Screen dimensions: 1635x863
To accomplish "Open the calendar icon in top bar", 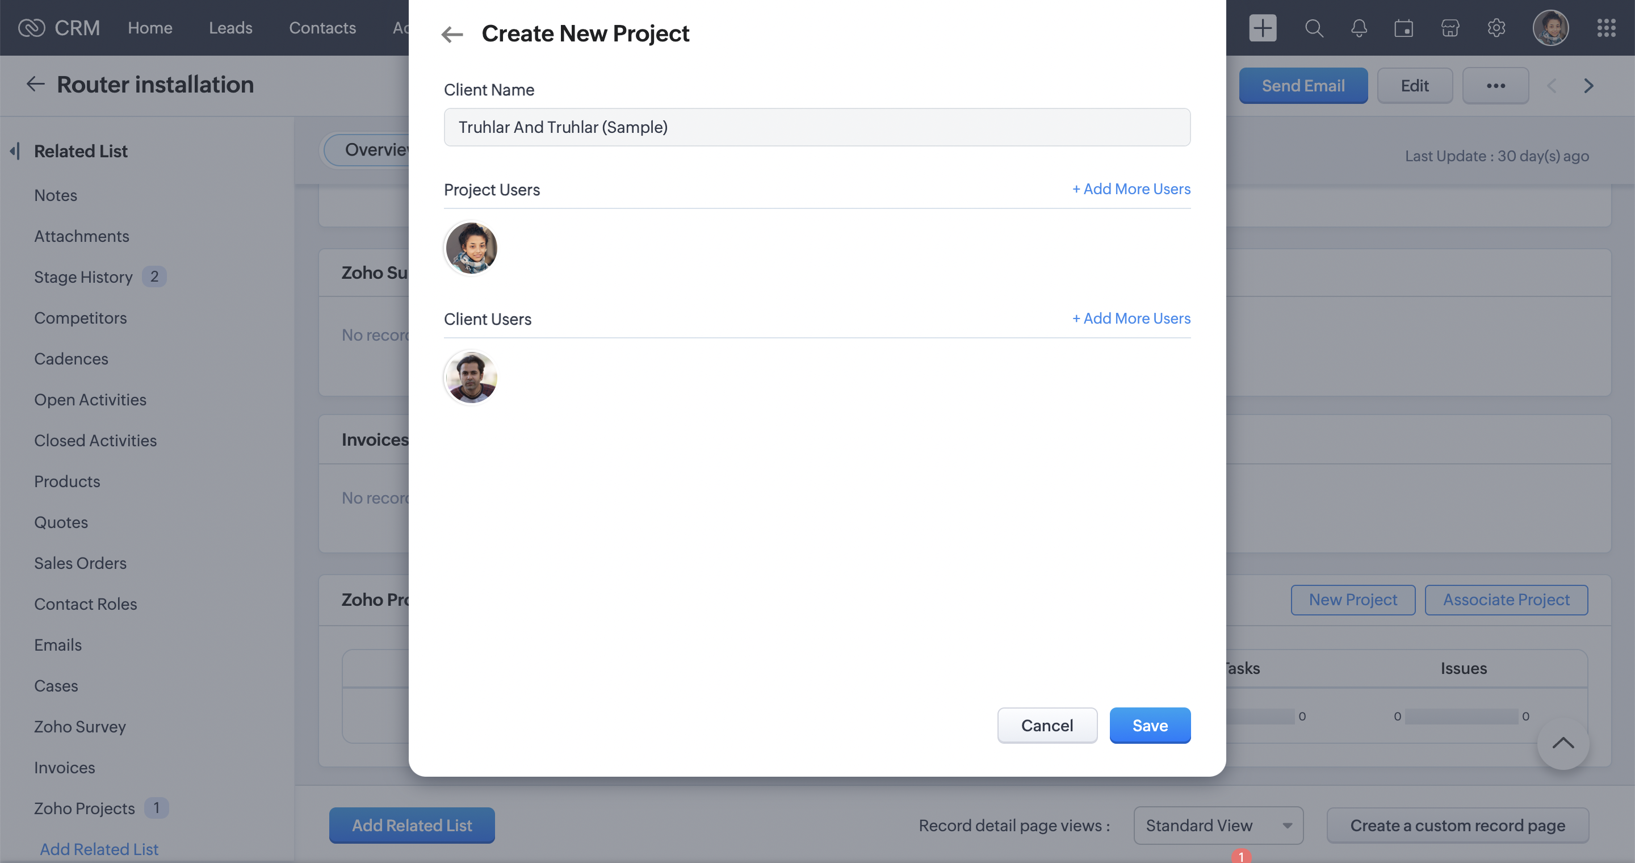I will 1403,28.
